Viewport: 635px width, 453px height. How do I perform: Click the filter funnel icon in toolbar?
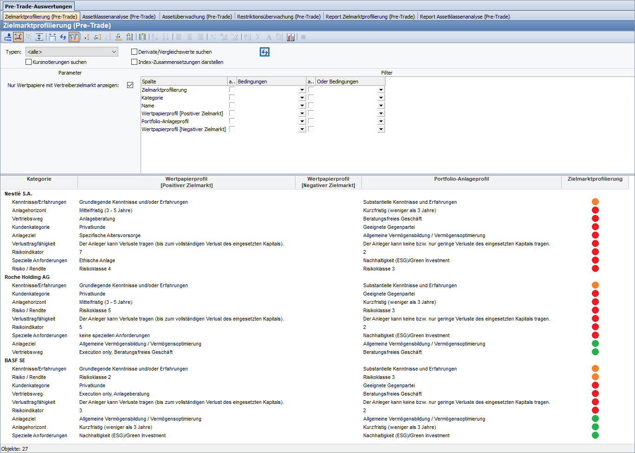pos(74,37)
